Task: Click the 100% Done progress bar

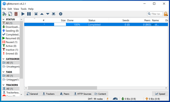Action: 77,24
